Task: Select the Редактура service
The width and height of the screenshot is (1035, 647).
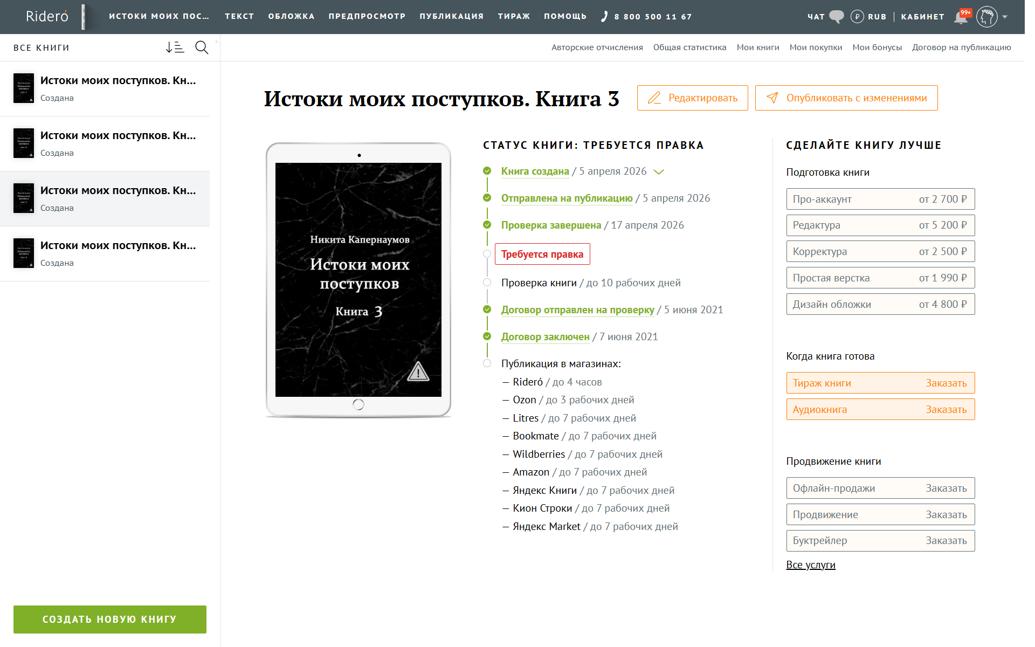Action: point(880,225)
